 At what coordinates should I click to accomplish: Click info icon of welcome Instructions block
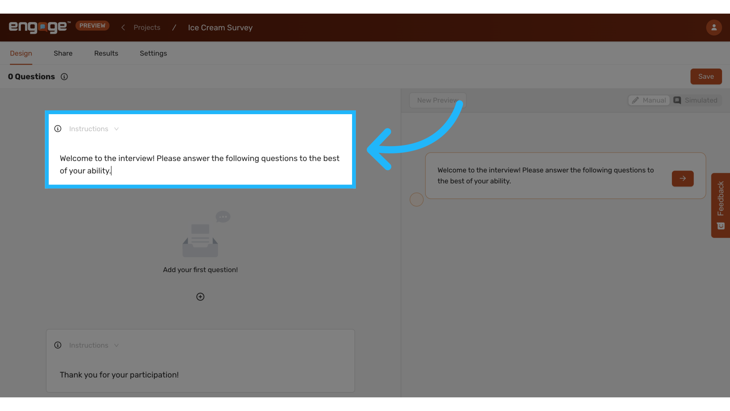pos(58,129)
